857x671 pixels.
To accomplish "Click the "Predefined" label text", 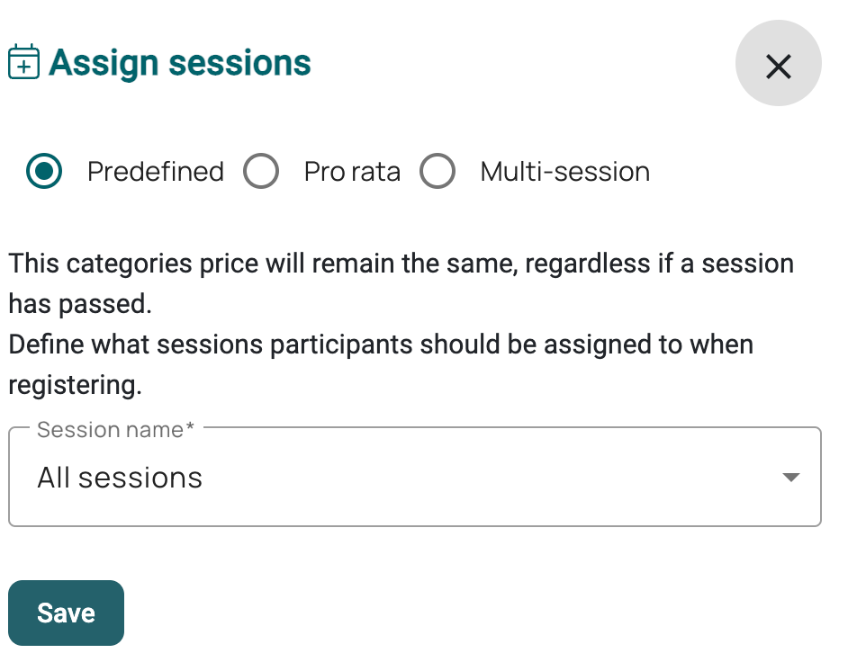I will point(156,171).
